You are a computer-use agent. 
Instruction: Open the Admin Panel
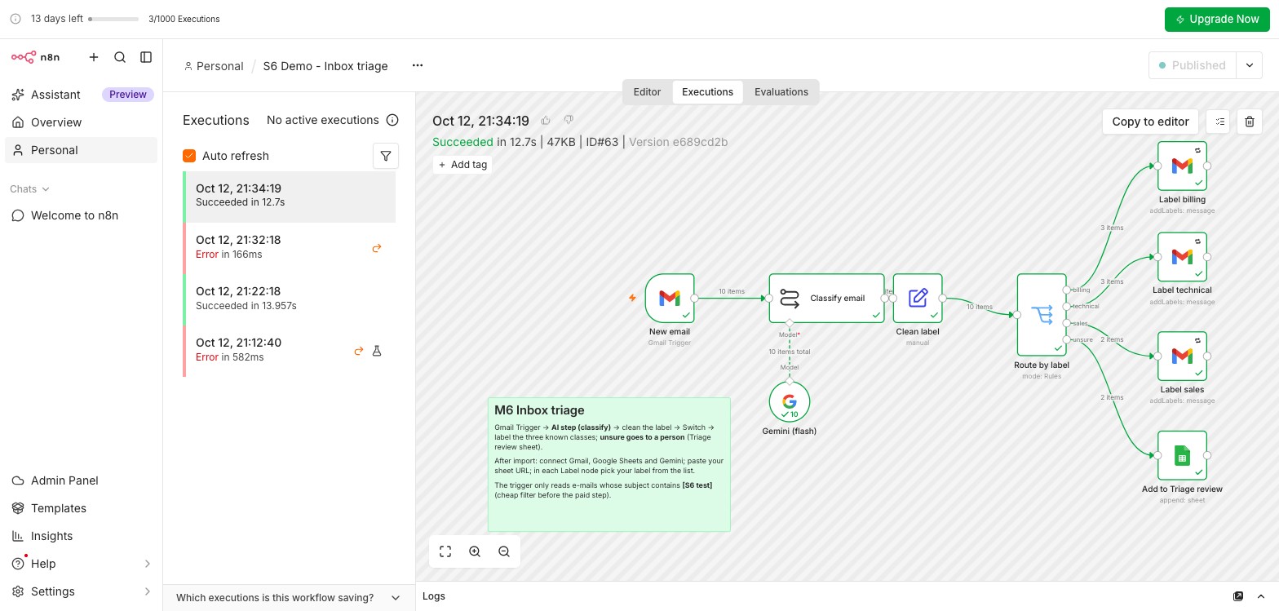pyautogui.click(x=81, y=480)
